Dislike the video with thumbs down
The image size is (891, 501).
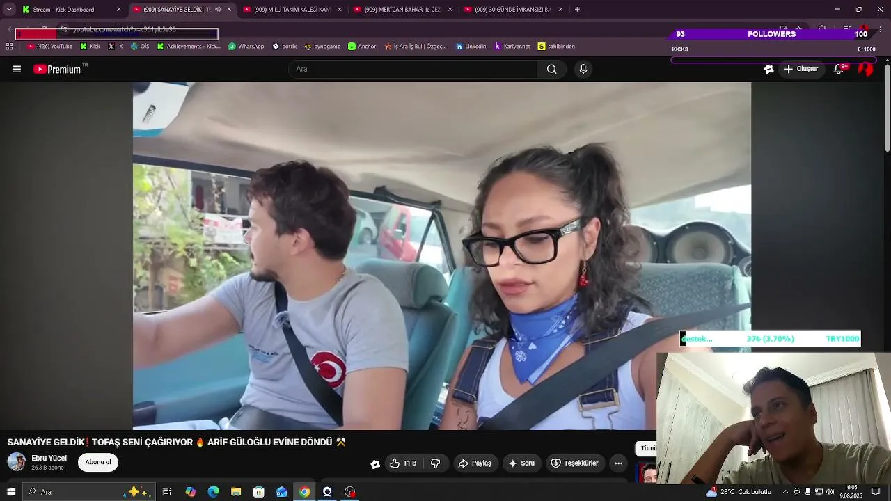coord(436,463)
